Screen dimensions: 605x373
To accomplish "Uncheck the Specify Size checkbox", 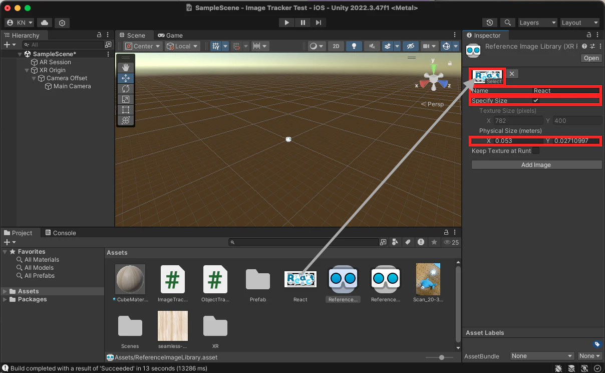I will click(x=536, y=101).
